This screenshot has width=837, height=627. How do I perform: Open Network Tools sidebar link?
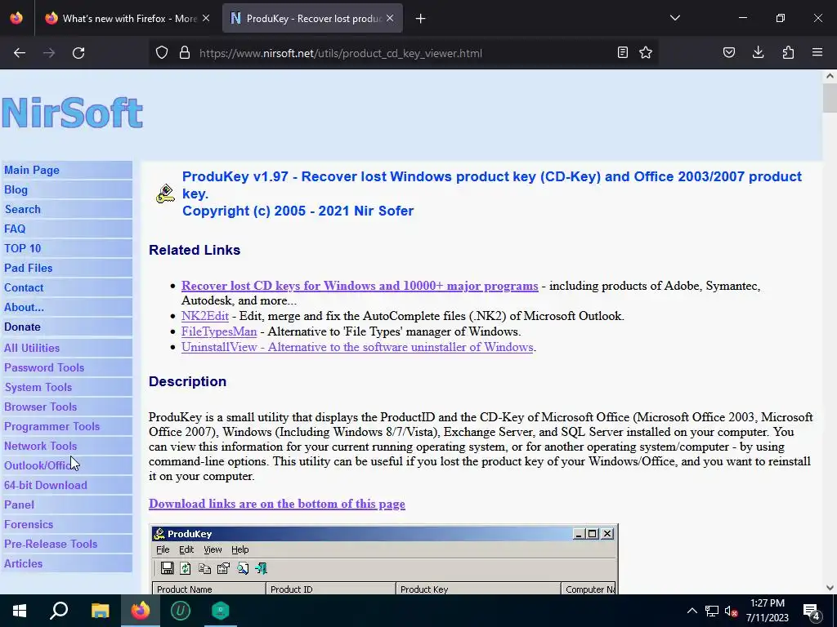pyautogui.click(x=41, y=447)
